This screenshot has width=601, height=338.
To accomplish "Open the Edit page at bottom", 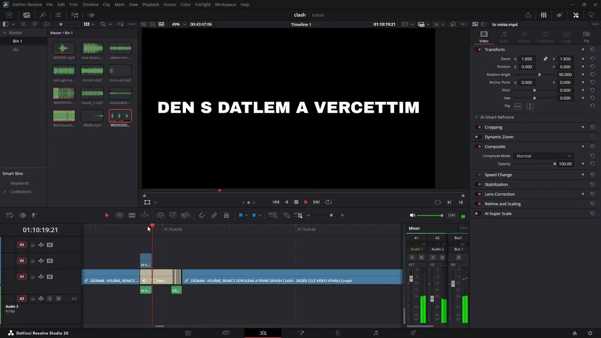I will pyautogui.click(x=263, y=333).
